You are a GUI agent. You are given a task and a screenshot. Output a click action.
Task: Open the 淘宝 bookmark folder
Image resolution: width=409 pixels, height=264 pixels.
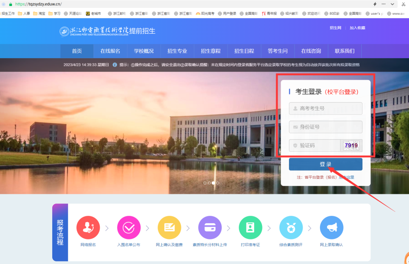pyautogui.click(x=39, y=14)
